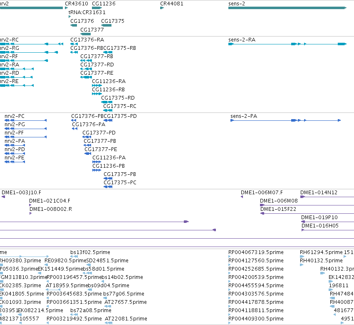Screen dimensions: 354x325
Task: Select the nrv2-PF protein label
Action: (14, 133)
